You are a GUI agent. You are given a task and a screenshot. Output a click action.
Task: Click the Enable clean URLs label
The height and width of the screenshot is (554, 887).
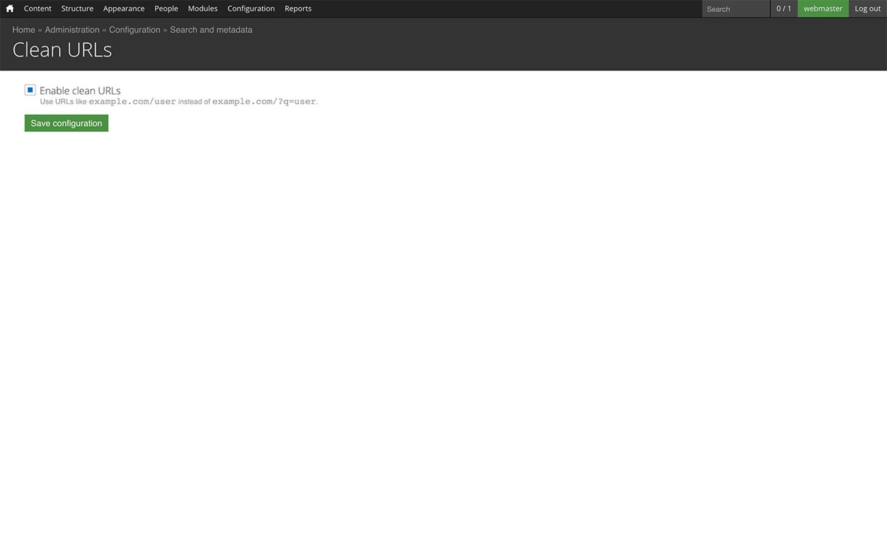click(80, 90)
